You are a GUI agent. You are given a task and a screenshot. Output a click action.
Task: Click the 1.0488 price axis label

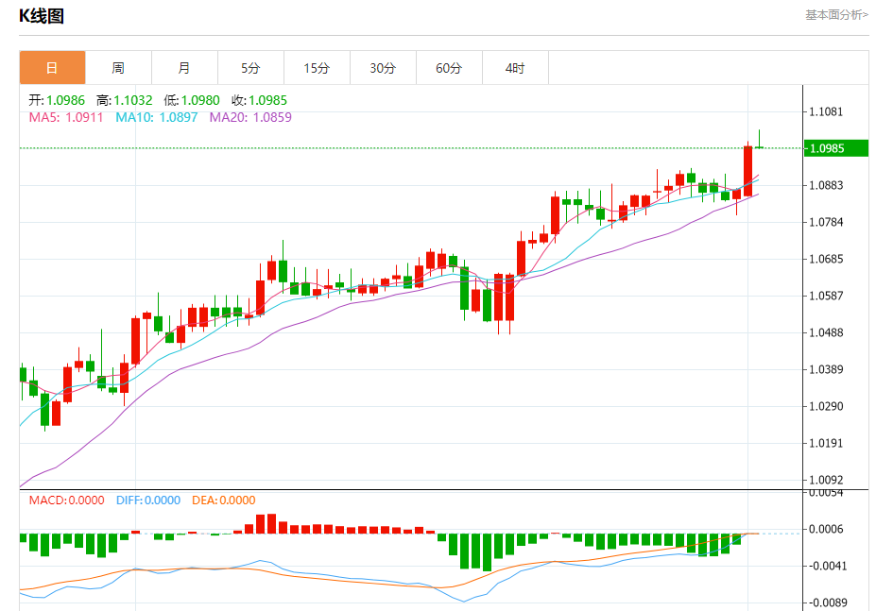pyautogui.click(x=826, y=332)
